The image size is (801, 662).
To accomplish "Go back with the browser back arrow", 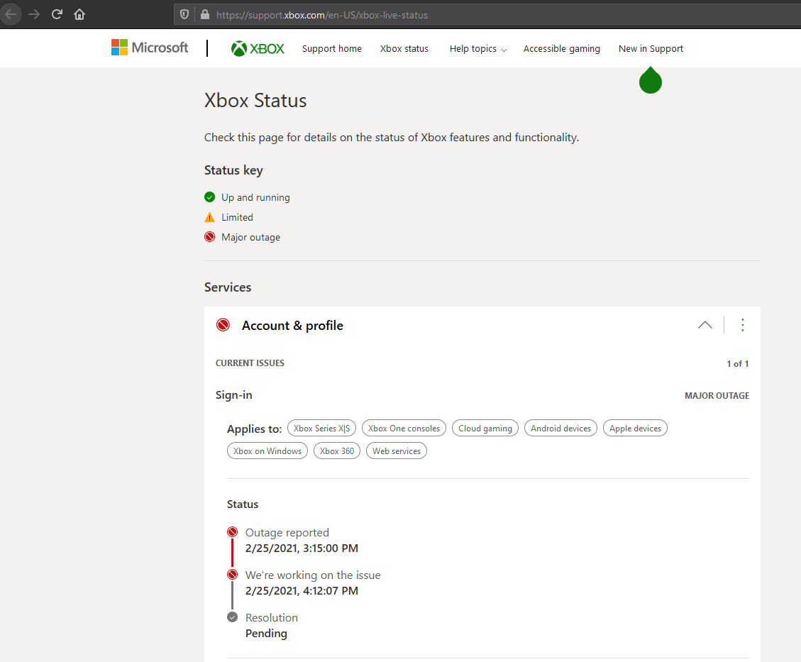I will point(11,14).
